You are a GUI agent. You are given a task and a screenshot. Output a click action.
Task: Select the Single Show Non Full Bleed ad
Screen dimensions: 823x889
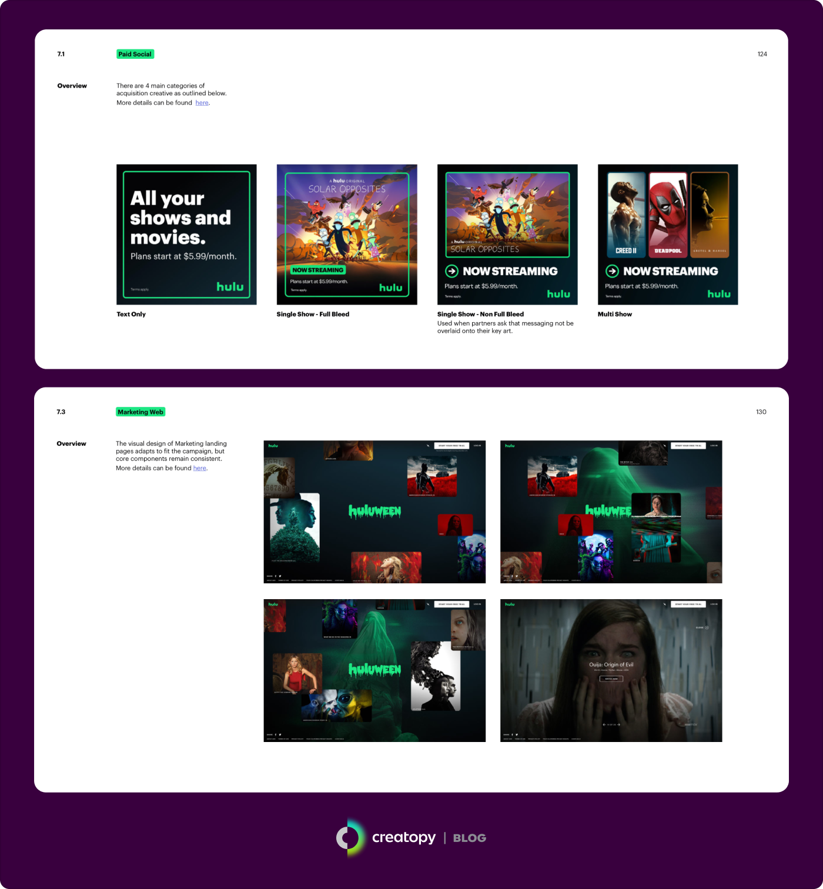507,235
